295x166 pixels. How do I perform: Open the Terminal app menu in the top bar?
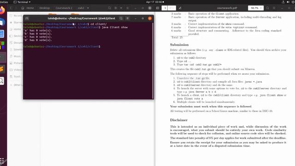pos(22,2)
